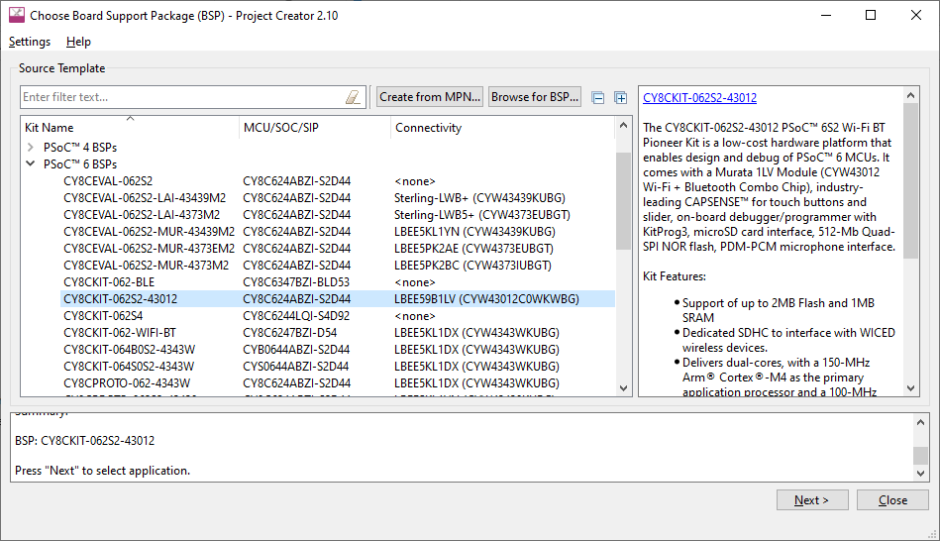
Task: Click Sterling-LWB+ (CYW43439KUBG) connectivity cell
Action: click(479, 198)
